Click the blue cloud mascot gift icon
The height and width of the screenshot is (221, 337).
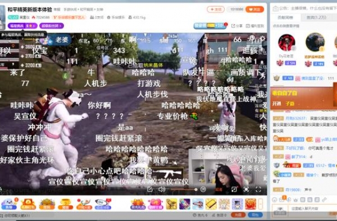coord(9,204)
